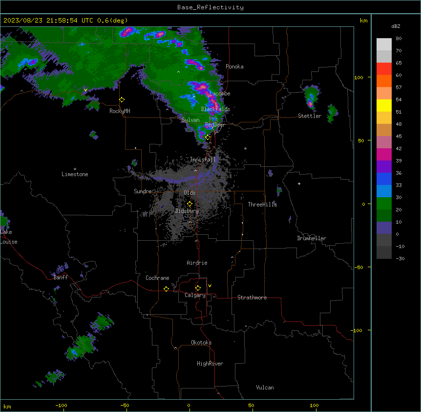Click the Limestone label

point(75,174)
